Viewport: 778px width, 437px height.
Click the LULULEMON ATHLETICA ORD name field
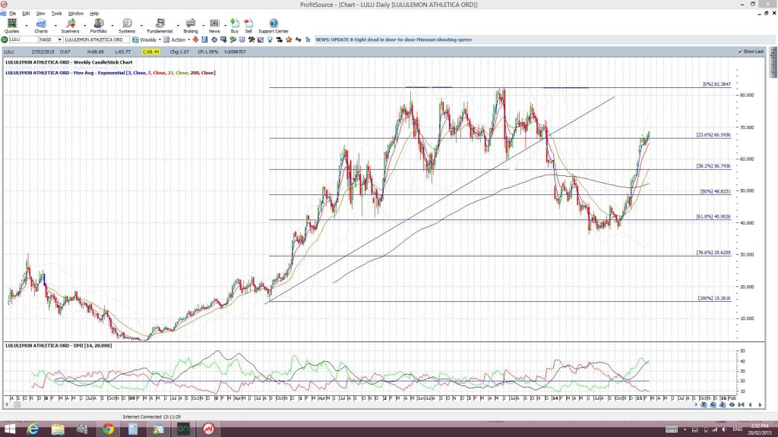pyautogui.click(x=96, y=39)
